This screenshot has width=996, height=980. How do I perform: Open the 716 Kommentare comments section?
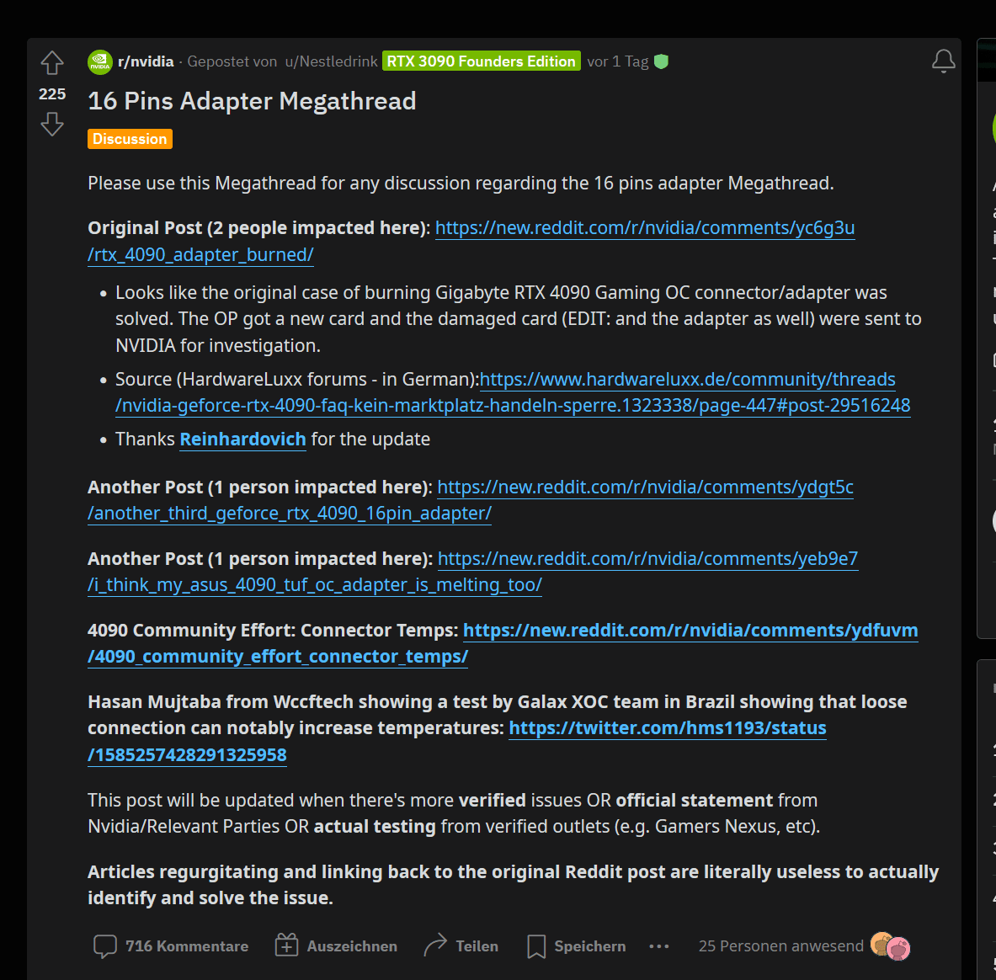coord(171,945)
